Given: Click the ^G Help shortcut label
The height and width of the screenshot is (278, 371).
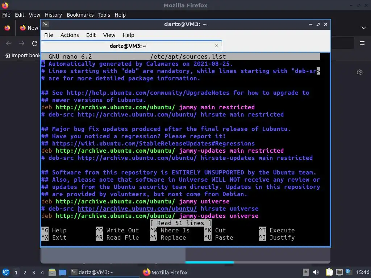Looking at the screenshot, I should (x=54, y=231).
